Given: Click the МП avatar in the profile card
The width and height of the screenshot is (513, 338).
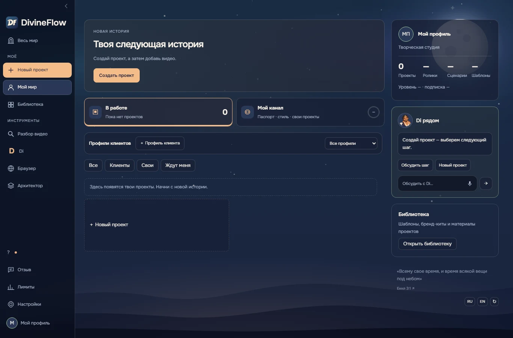Looking at the screenshot, I should point(406,34).
